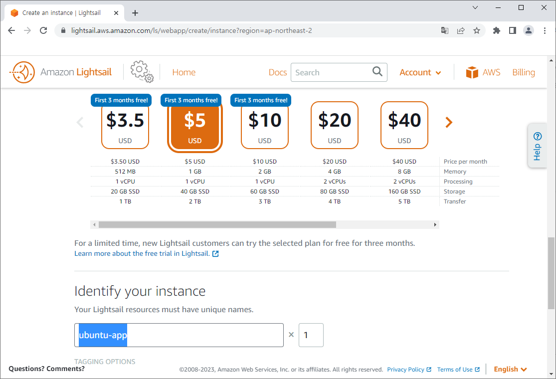Go to the Home tab
The height and width of the screenshot is (379, 556).
coord(184,72)
